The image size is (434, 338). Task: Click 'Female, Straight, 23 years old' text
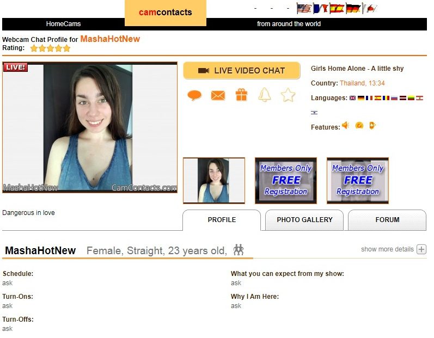coord(157,250)
